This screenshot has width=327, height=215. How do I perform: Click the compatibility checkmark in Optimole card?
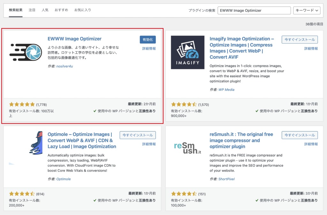(95, 200)
